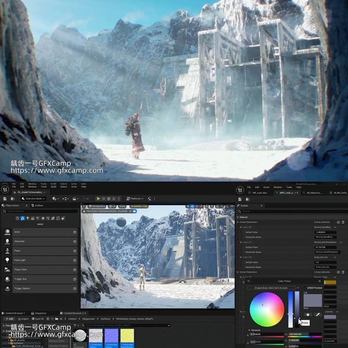Open the Content Browser 1 tab

click(13, 313)
